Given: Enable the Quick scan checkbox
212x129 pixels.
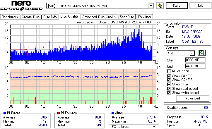Looking at the screenshot, I should tap(169, 71).
